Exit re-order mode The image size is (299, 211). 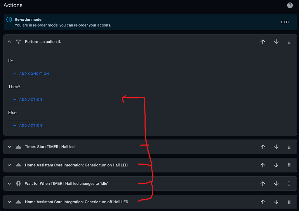285,22
